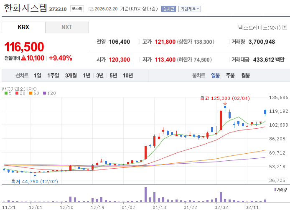Click the current price 116,500

click(x=24, y=47)
